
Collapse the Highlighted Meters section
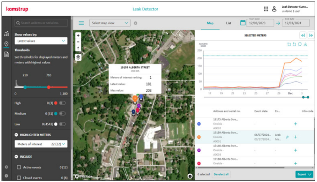[x=16, y=135]
